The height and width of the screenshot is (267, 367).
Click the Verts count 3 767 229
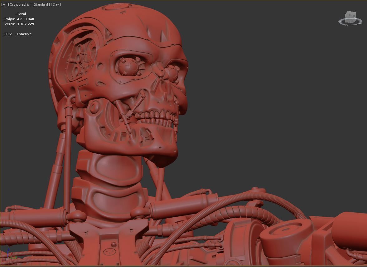coord(26,24)
